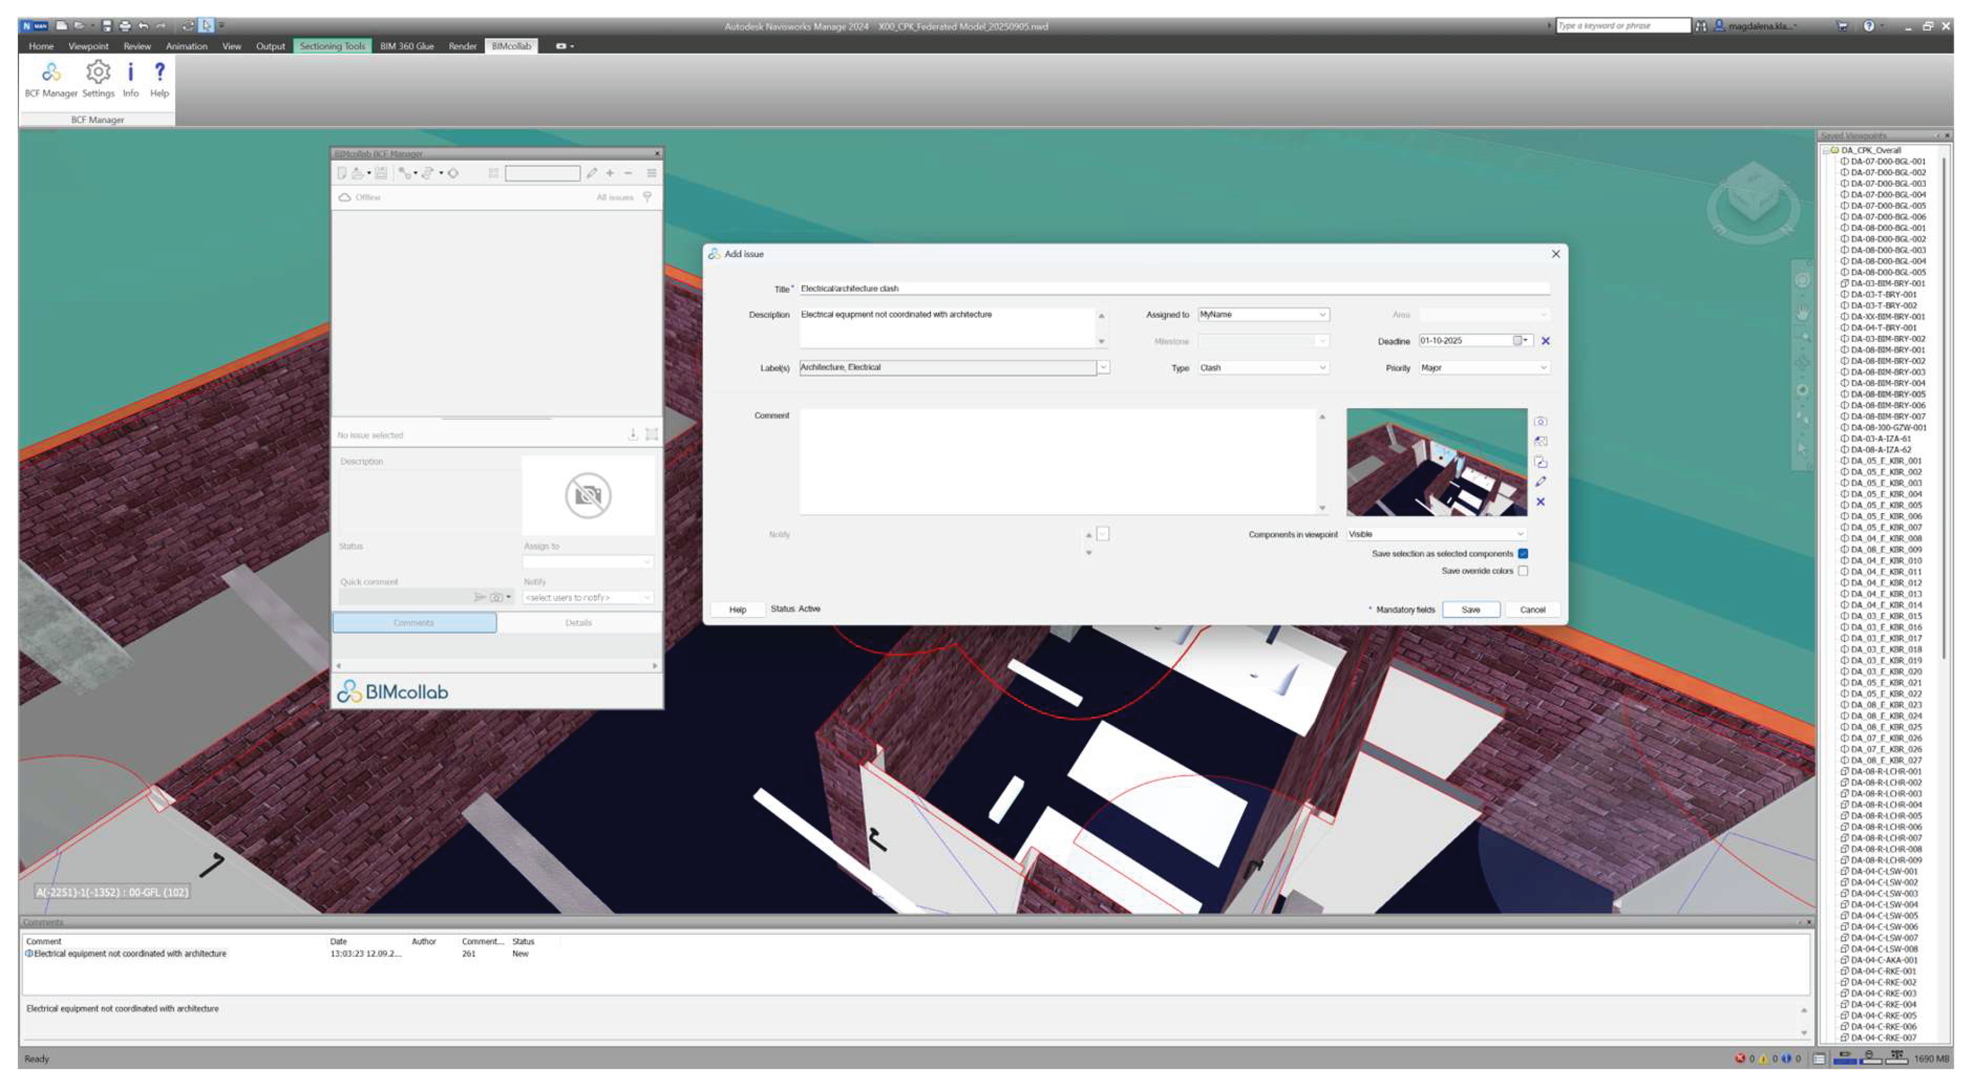The height and width of the screenshot is (1092, 1970).
Task: Switch to the Render ribbon tab
Action: coord(463,46)
